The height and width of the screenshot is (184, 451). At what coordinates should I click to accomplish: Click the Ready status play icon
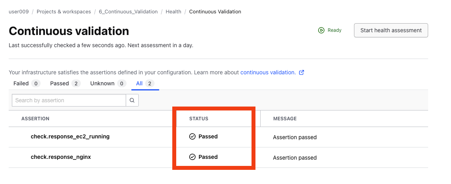click(x=321, y=30)
